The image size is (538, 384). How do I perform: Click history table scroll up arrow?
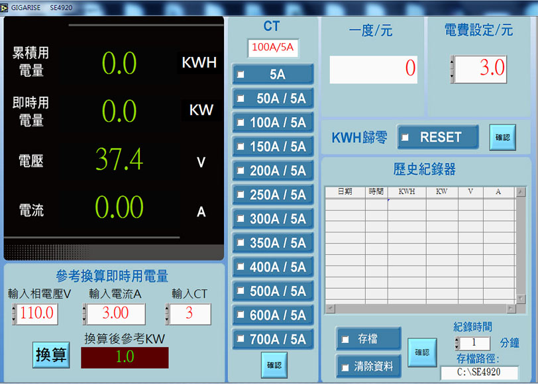coord(521,191)
